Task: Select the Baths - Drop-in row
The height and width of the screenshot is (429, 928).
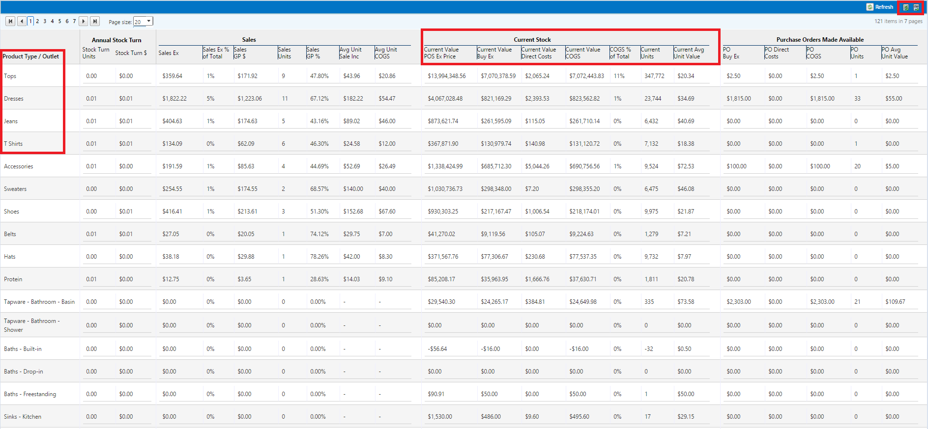Action: pos(464,371)
